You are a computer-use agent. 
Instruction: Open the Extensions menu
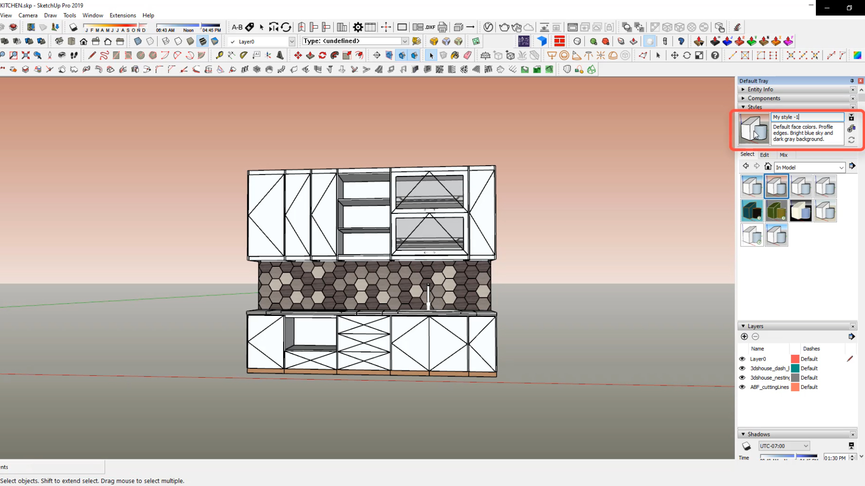click(x=123, y=16)
